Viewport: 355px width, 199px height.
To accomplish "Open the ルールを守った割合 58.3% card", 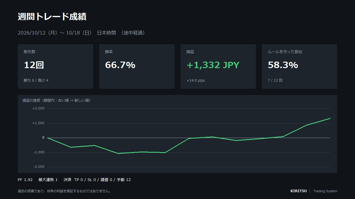I will coord(299,66).
